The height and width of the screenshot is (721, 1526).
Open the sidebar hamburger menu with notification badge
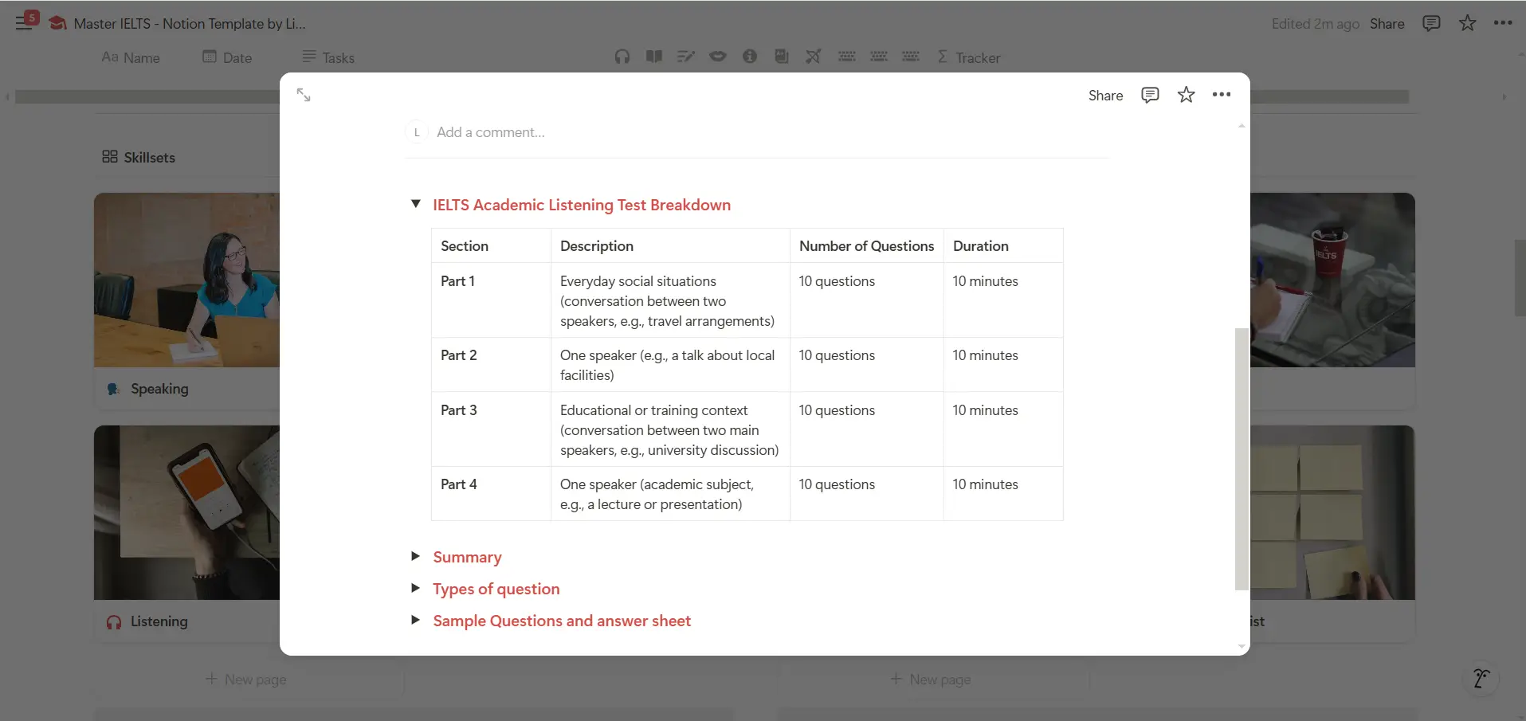pos(25,22)
